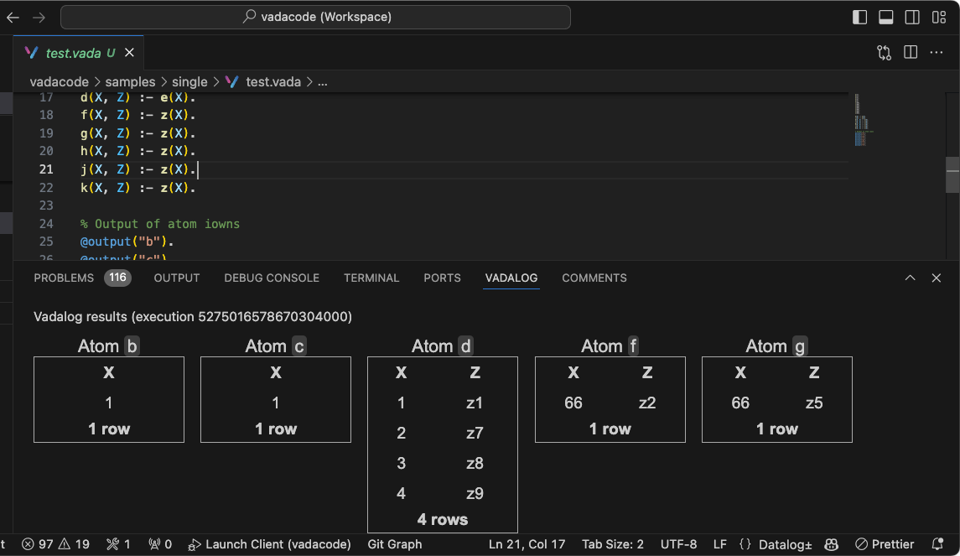
Task: Open notifications via the bell icon
Action: (939, 543)
